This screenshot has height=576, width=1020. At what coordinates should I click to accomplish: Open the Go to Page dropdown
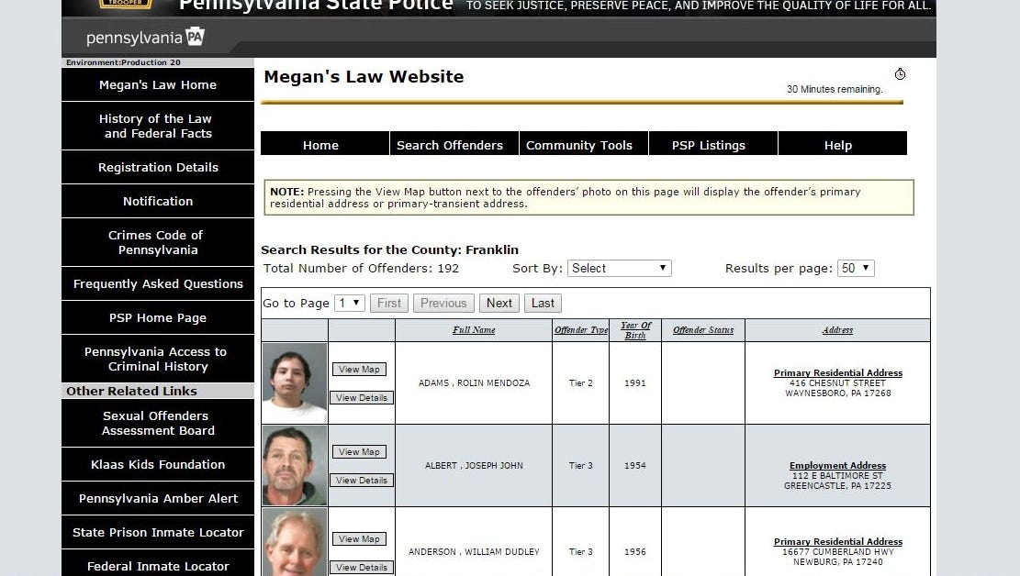(350, 304)
